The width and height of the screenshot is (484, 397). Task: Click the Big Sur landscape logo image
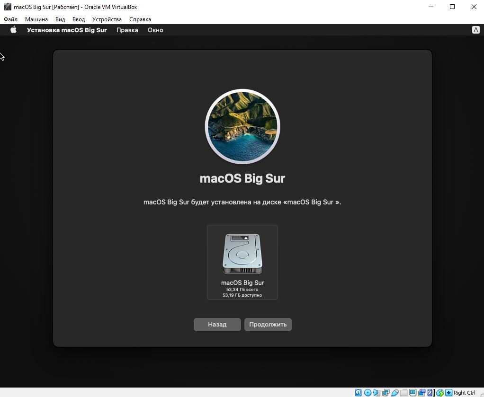pyautogui.click(x=242, y=126)
